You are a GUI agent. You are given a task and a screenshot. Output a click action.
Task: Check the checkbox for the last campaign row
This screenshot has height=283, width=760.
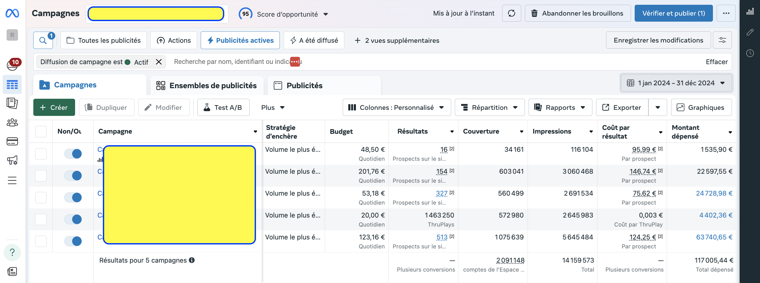(x=41, y=241)
